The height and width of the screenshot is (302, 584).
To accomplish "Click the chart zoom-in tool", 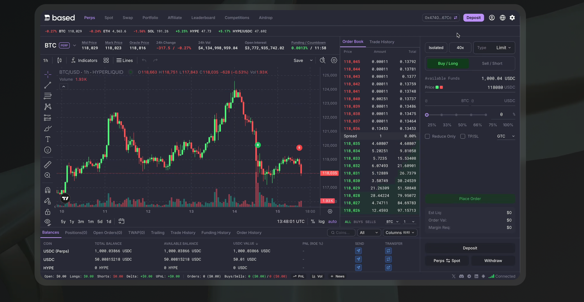I will pos(48,175).
